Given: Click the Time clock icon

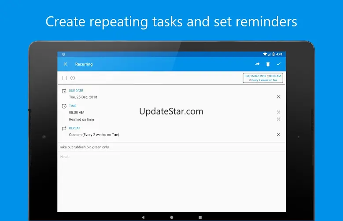Looking at the screenshot, I should tap(64, 106).
